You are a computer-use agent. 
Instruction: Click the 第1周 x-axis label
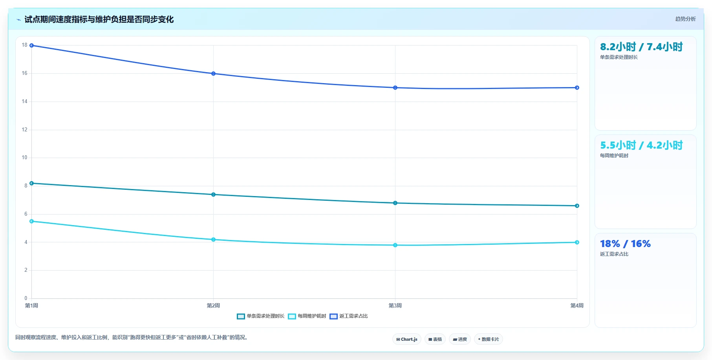point(31,305)
